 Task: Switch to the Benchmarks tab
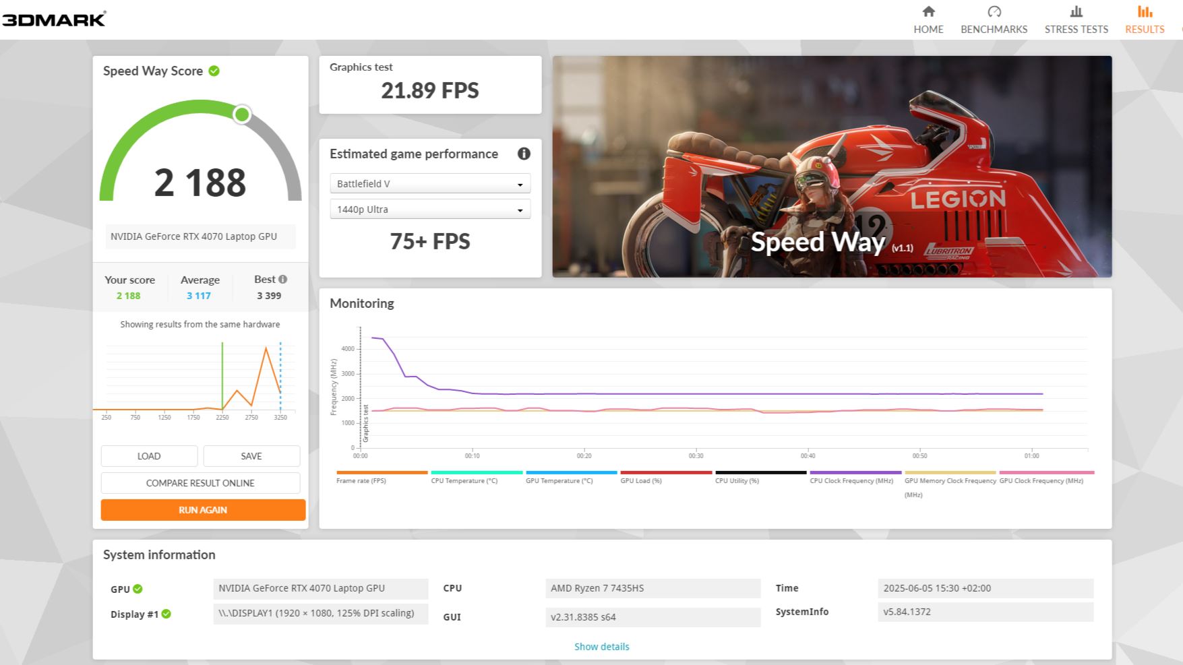pos(994,20)
